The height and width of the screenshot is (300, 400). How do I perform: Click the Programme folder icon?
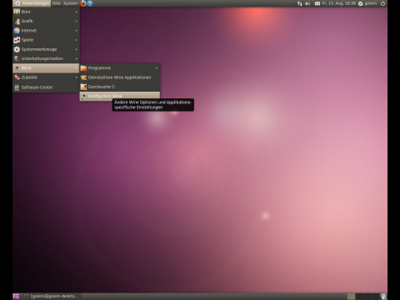(x=83, y=68)
